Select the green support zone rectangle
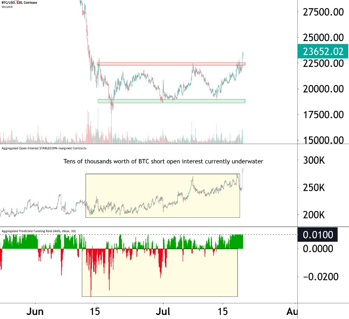This screenshot has width=349, height=319. coord(171,101)
